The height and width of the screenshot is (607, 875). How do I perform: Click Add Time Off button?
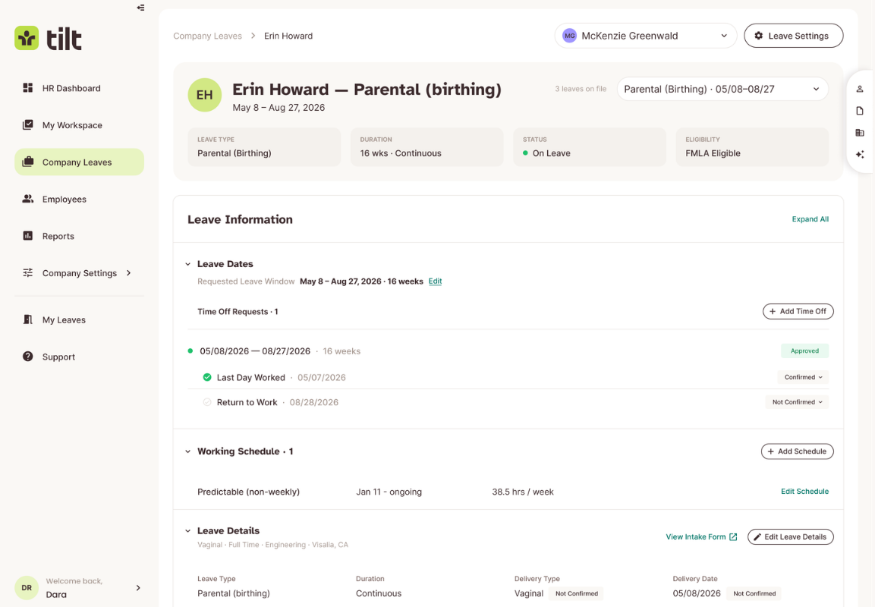coord(798,311)
